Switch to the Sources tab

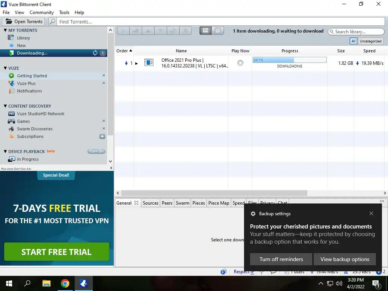click(150, 203)
